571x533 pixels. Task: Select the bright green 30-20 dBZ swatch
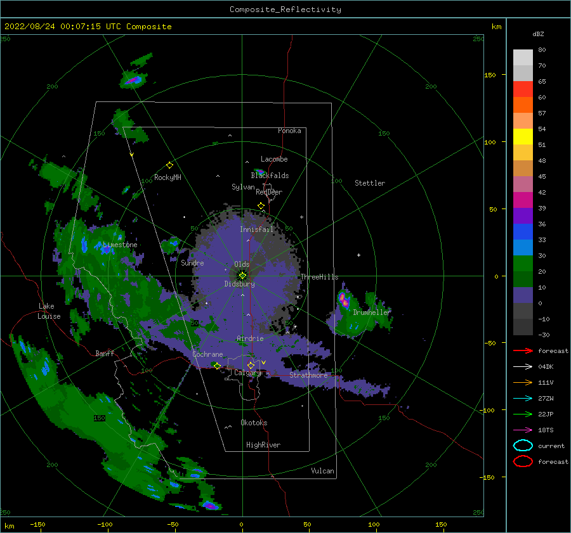tap(523, 264)
